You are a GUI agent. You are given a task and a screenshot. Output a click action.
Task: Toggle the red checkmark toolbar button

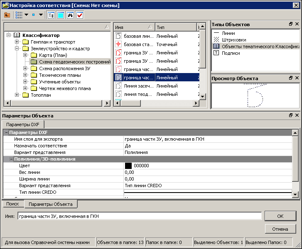80,15
